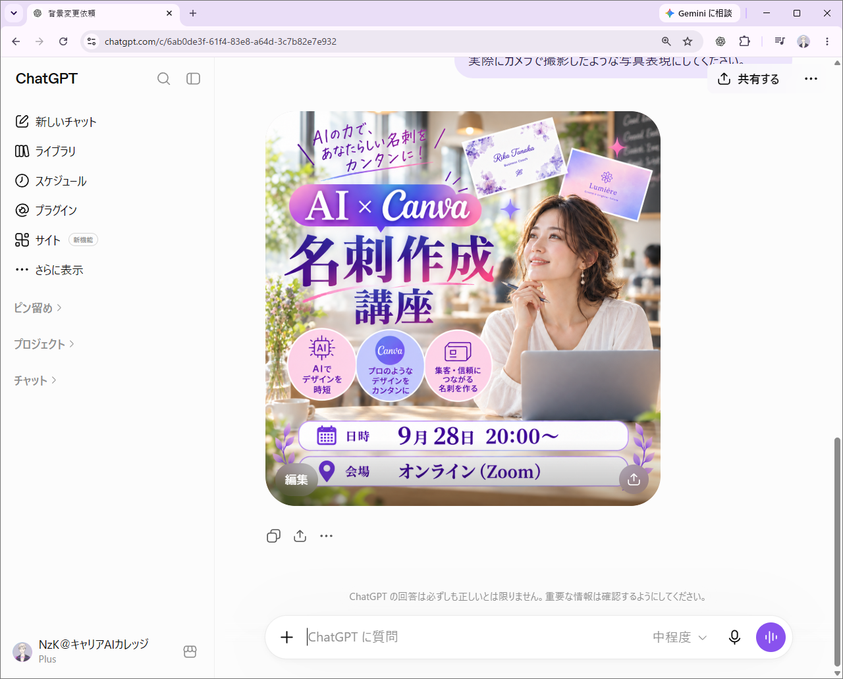Click the Plus plan label under the username
Image resolution: width=843 pixels, height=679 pixels.
point(47,659)
